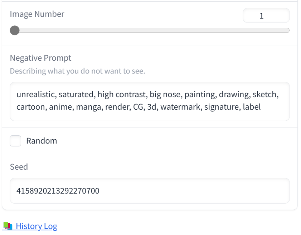Grab the Image Number slider handle
The width and height of the screenshot is (301, 235).
pos(15,30)
